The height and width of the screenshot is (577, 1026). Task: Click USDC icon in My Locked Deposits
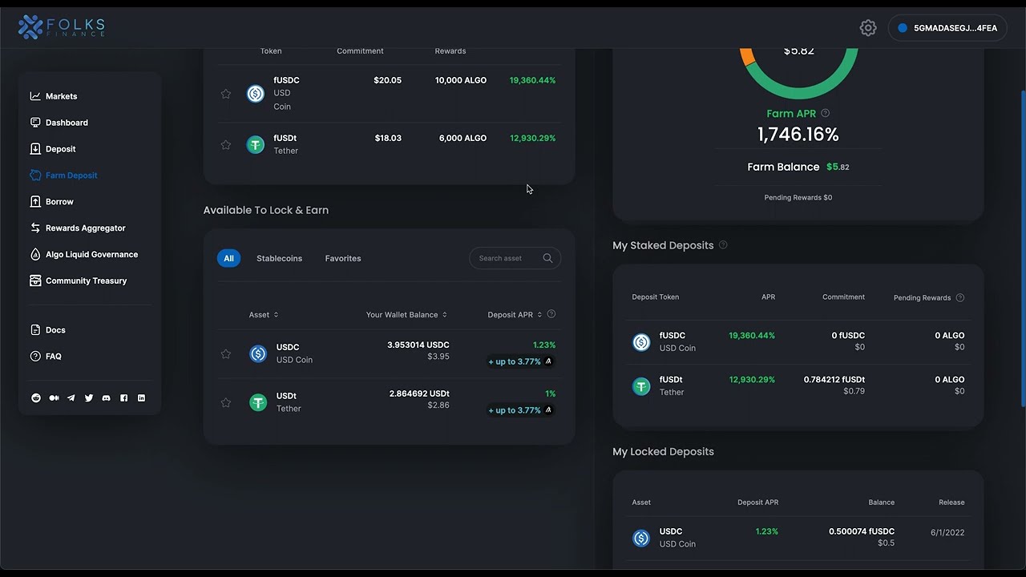pos(641,539)
